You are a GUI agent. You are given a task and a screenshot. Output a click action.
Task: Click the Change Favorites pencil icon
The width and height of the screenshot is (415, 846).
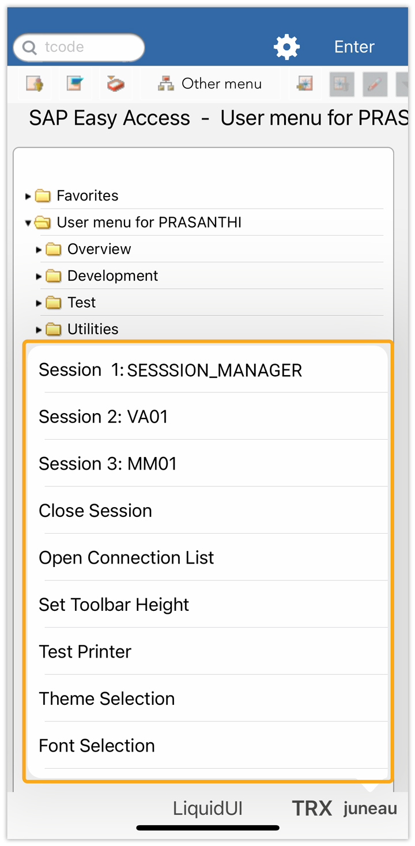375,84
